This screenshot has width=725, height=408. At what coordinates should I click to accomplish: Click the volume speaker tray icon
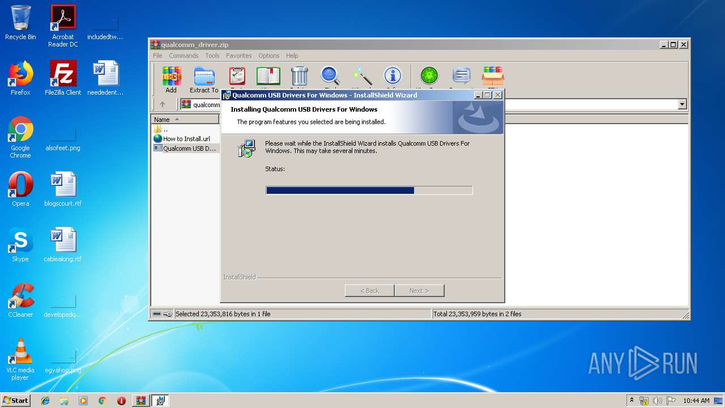[658, 401]
